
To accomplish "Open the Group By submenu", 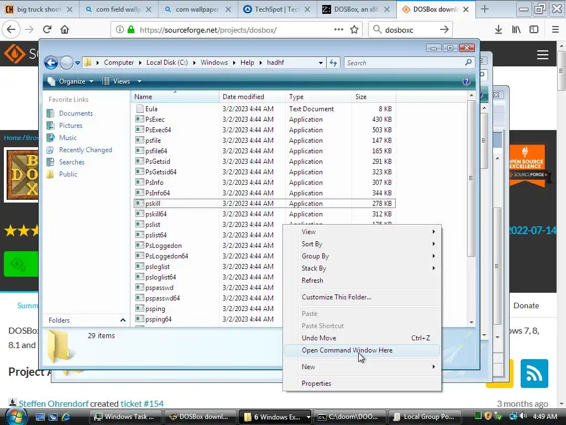I will (362, 256).
